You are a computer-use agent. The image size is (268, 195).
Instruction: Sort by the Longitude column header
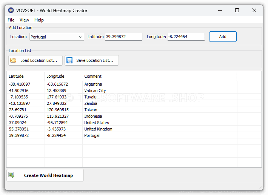pos(63,76)
